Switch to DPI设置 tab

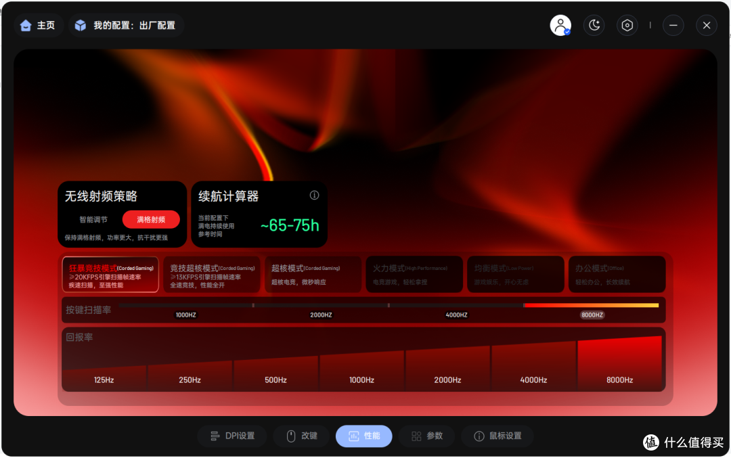click(232, 436)
